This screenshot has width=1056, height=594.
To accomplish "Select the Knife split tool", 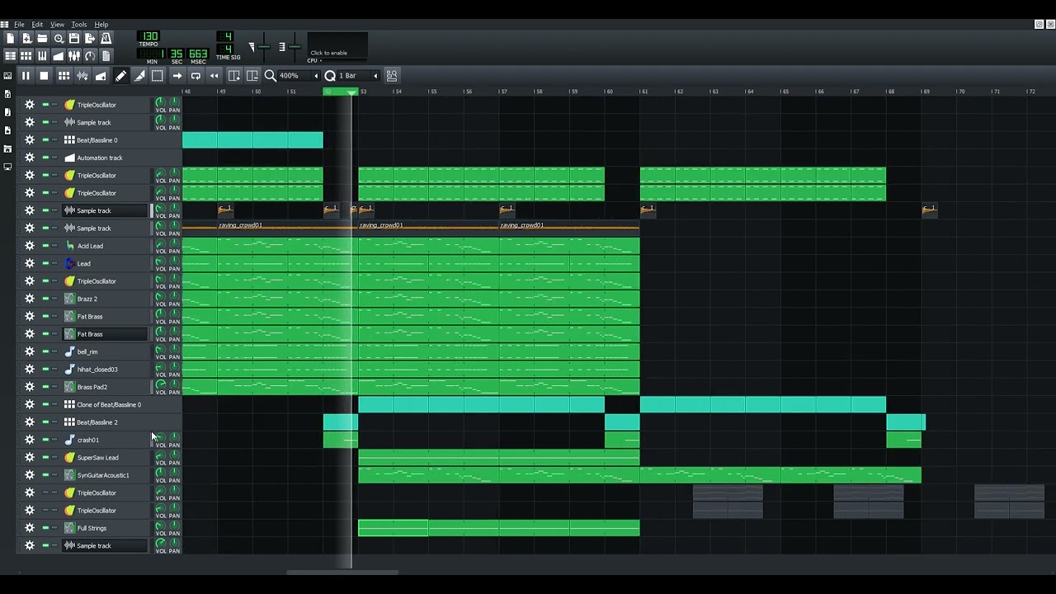I will pos(139,76).
